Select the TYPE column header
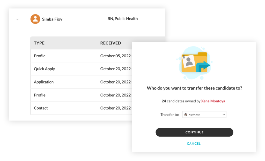 coord(39,43)
